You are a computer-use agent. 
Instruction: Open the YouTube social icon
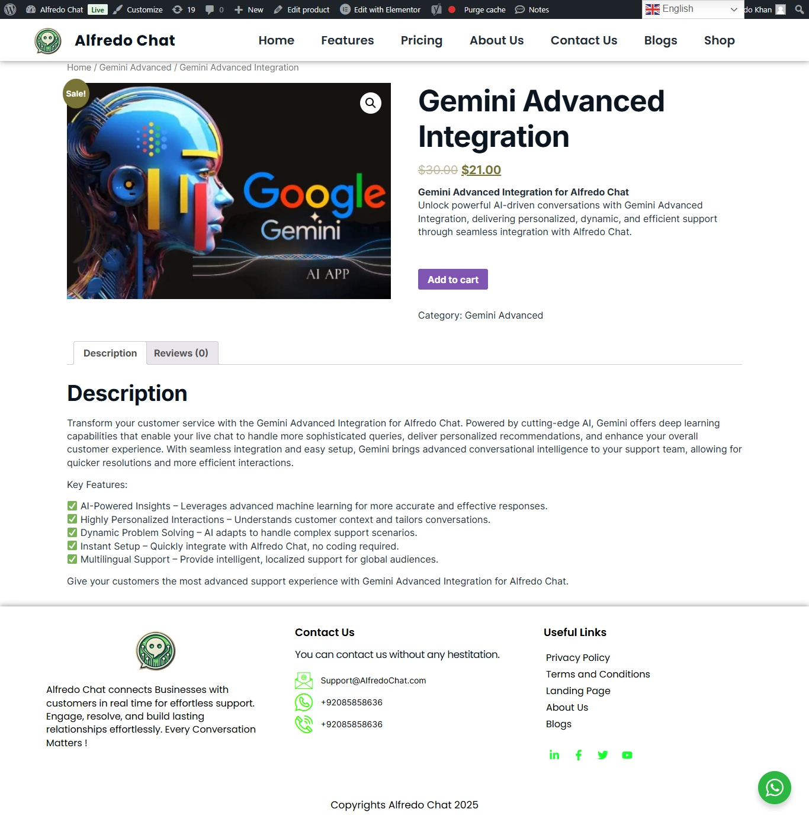click(627, 755)
